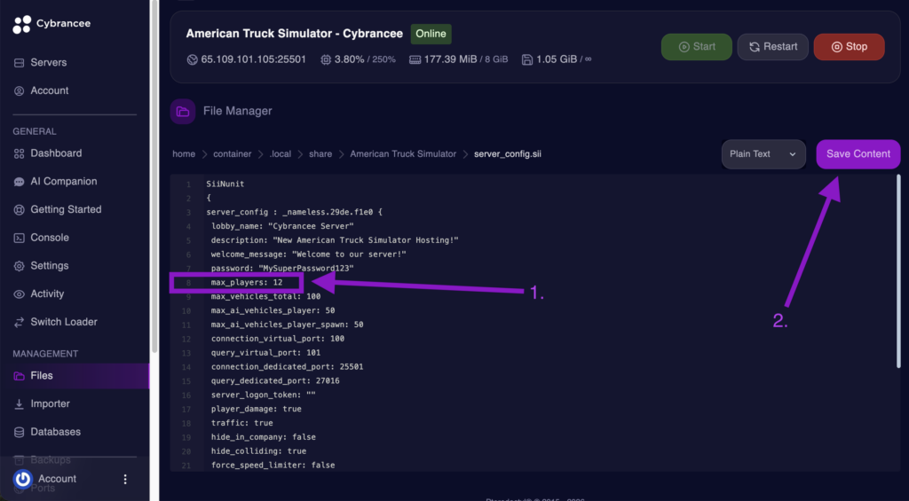The height and width of the screenshot is (501, 909).
Task: Open Switch Loader option
Action: (x=64, y=322)
